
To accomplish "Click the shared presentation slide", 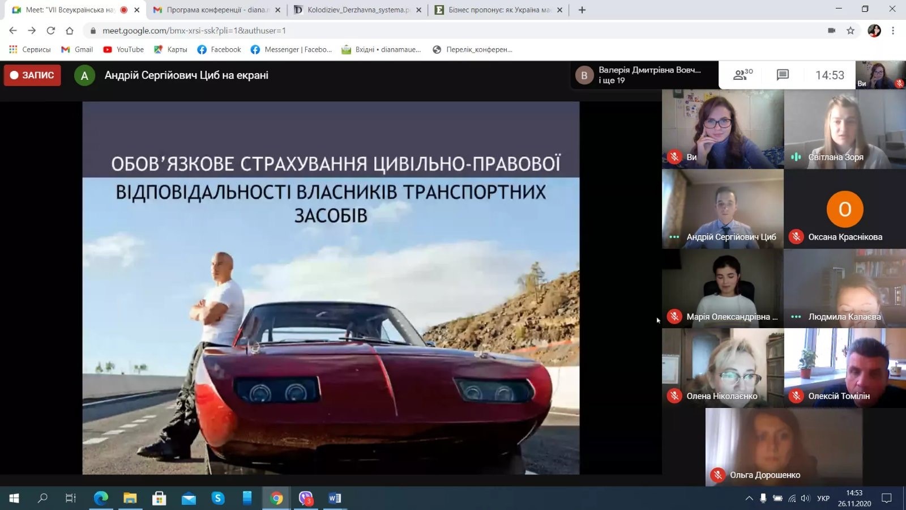I will (331, 288).
